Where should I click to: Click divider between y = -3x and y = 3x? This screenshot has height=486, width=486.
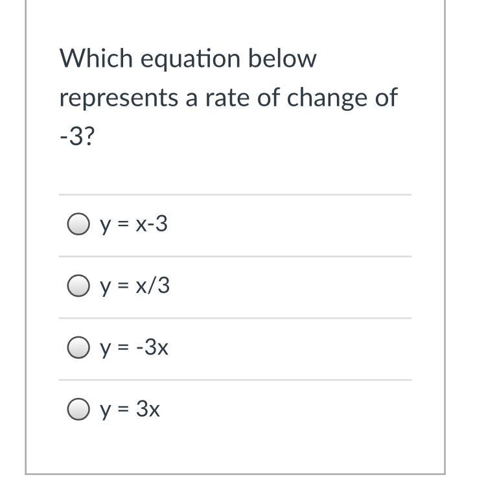(235, 380)
